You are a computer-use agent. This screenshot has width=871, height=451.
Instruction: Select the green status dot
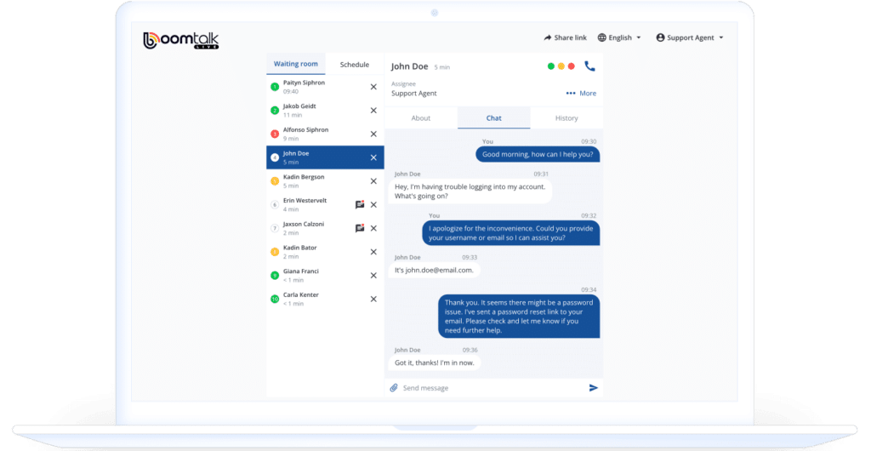(x=551, y=66)
